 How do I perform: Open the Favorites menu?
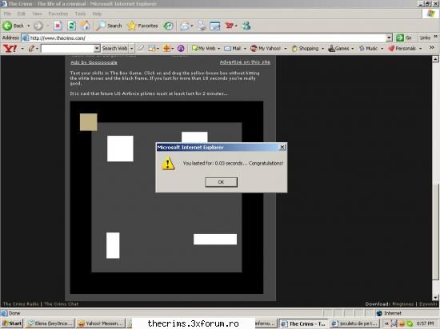click(x=58, y=14)
